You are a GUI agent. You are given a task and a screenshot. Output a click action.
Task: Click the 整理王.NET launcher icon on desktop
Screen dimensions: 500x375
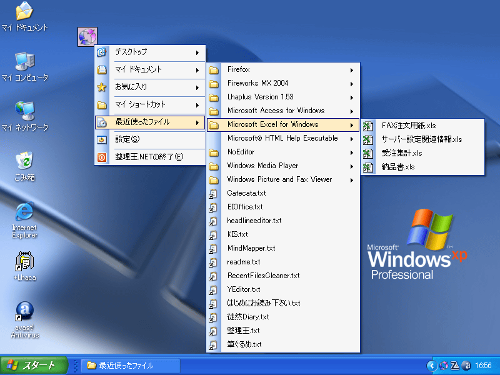[87, 37]
